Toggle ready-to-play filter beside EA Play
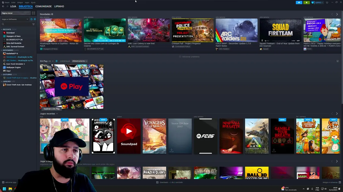The image size is (343, 192). [x=57, y=61]
